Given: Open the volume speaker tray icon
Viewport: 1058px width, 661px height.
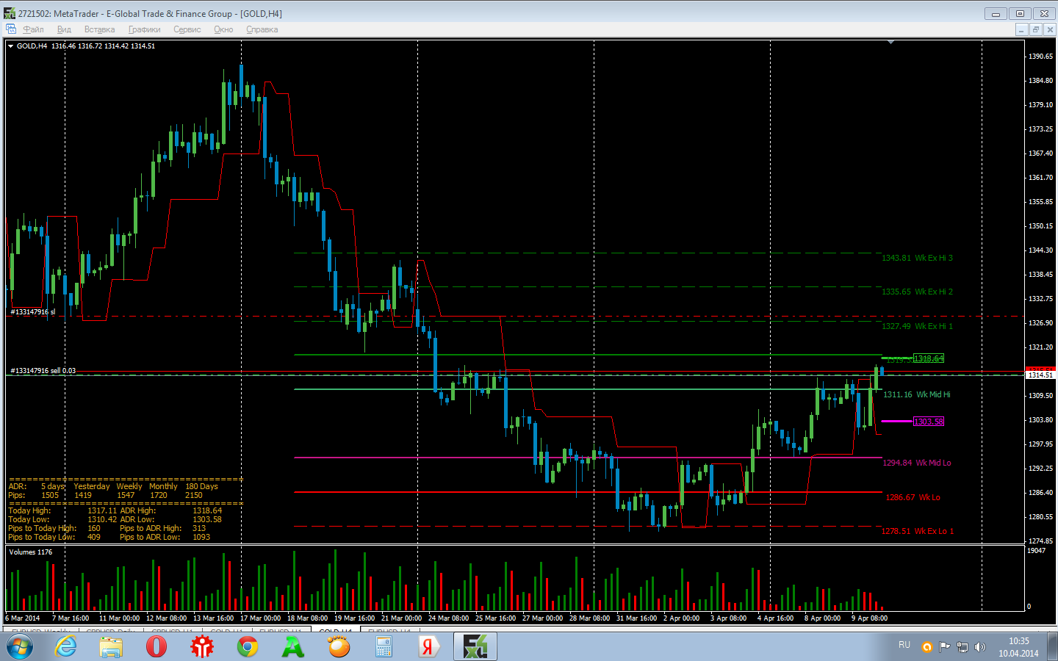Looking at the screenshot, I should coord(980,647).
